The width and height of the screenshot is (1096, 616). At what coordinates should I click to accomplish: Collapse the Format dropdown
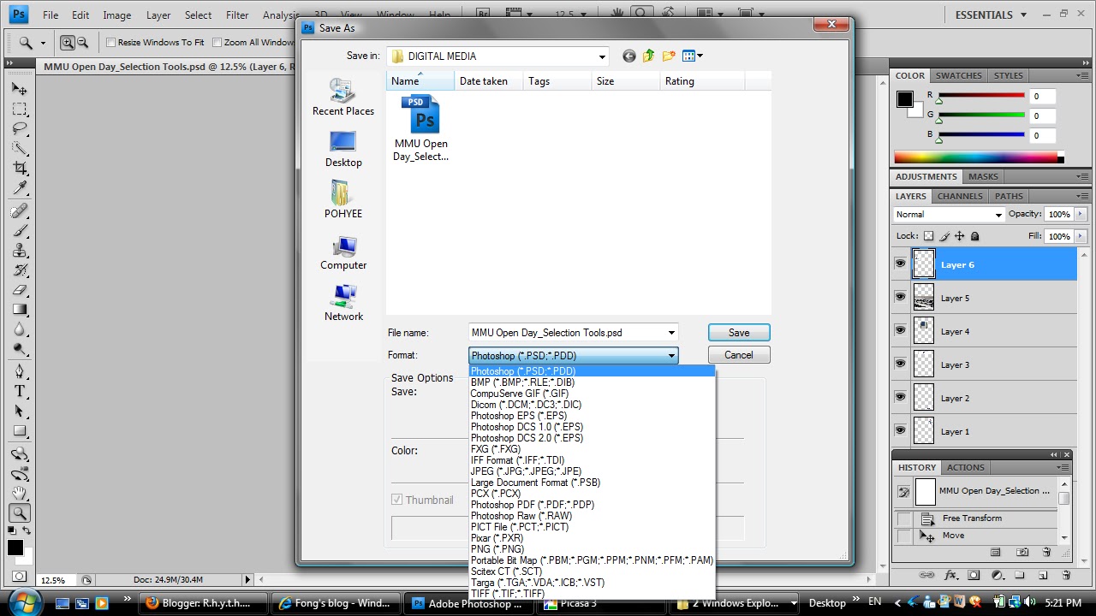tap(671, 355)
